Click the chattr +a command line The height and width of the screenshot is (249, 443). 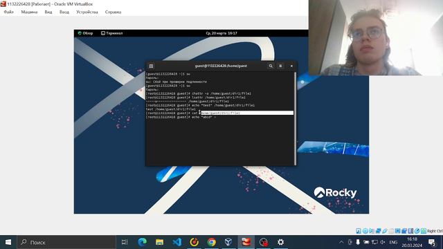point(199,93)
